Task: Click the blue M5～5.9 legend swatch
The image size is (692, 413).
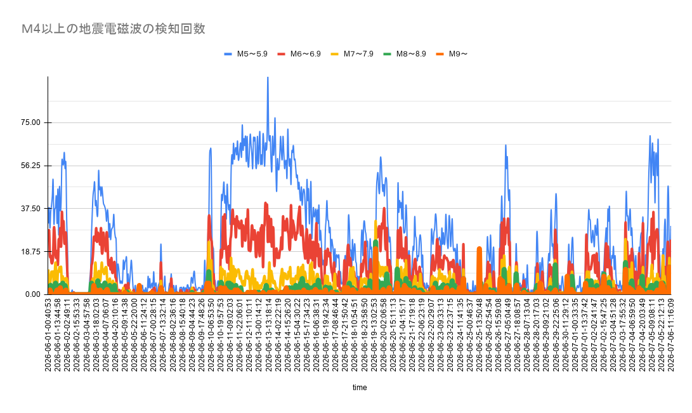Action: (228, 55)
